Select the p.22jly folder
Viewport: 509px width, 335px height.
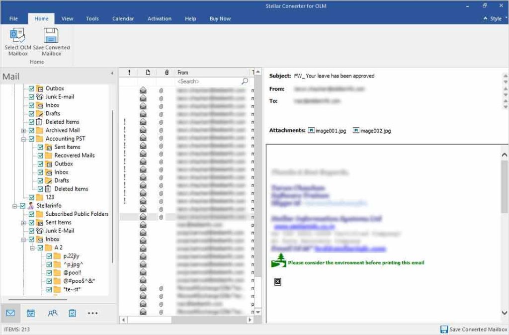coord(71,256)
